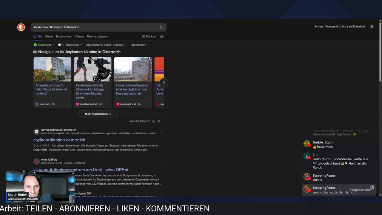Click the meinbezirk.at news thumbnail image
The image size is (382, 215).
133,69
